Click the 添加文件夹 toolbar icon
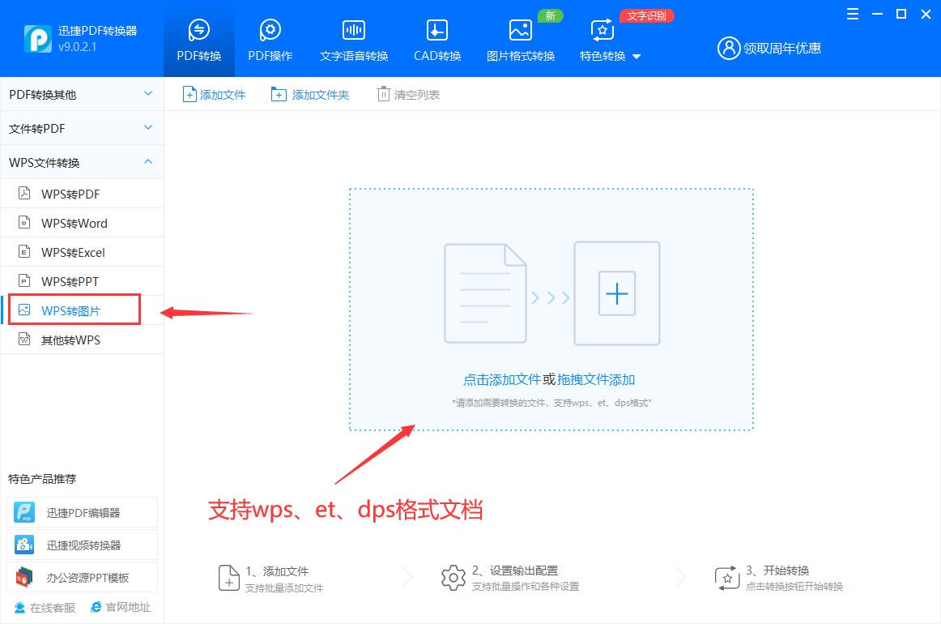 click(x=275, y=93)
